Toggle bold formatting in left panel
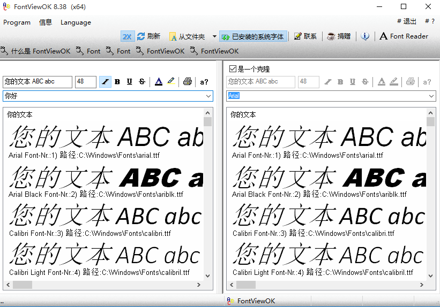 (x=117, y=82)
